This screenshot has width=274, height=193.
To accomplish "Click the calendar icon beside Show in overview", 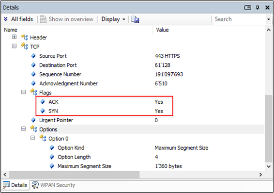I will (x=43, y=19).
